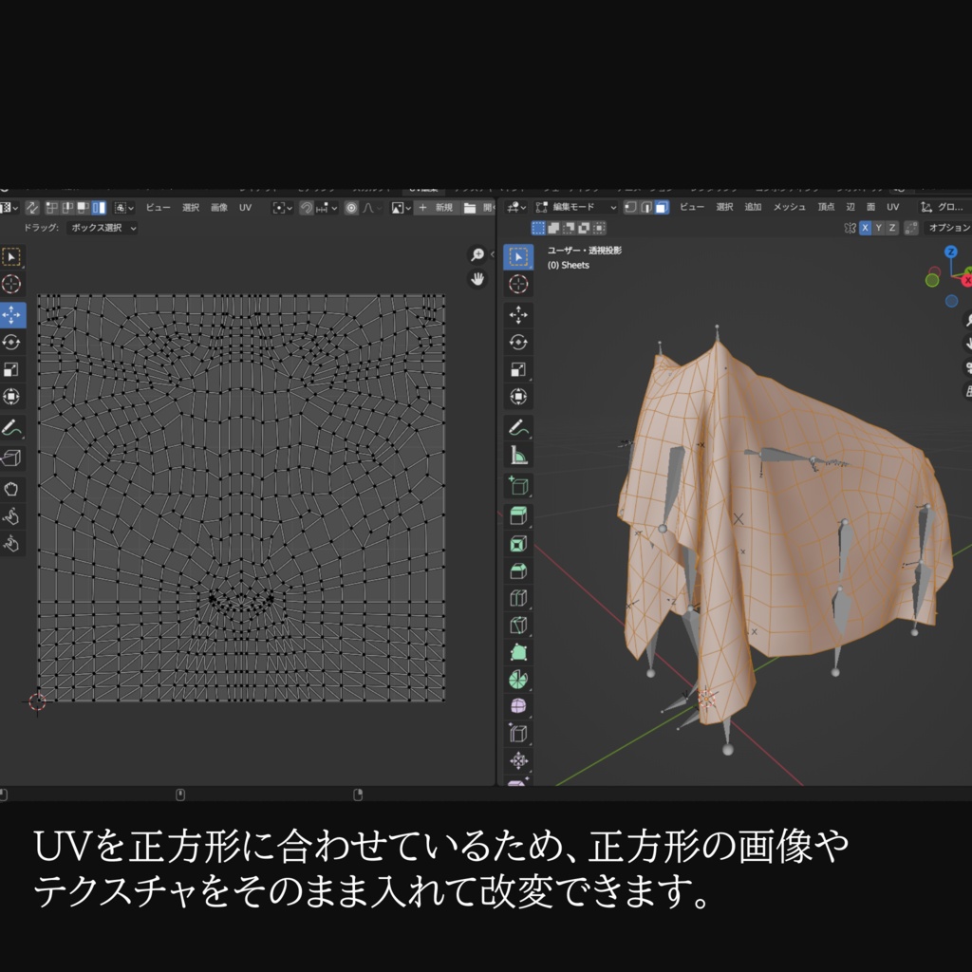
Task: Select the Smooth tool
Action: (518, 706)
